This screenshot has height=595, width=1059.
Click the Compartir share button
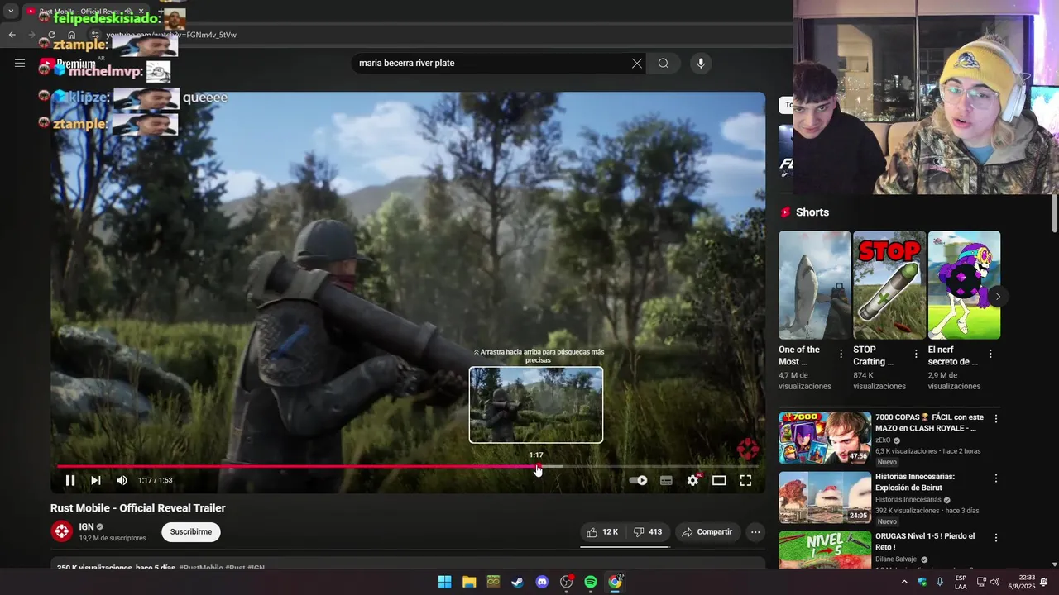707,532
